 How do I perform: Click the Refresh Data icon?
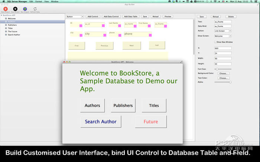[x=35, y=9]
